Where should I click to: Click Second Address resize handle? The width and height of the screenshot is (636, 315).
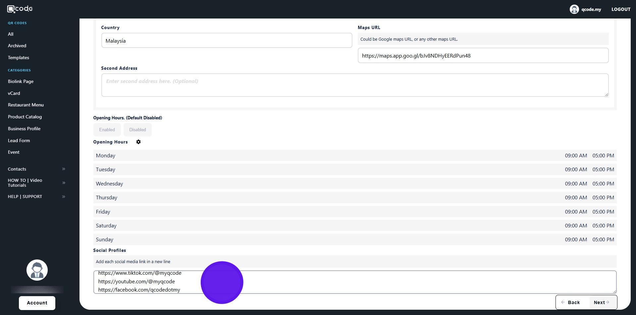[x=606, y=95]
